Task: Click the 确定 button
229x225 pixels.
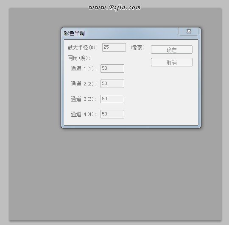Action: click(172, 49)
